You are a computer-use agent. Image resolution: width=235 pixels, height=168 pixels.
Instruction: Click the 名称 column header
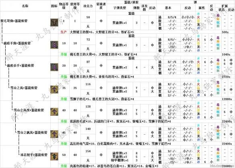[25, 6]
